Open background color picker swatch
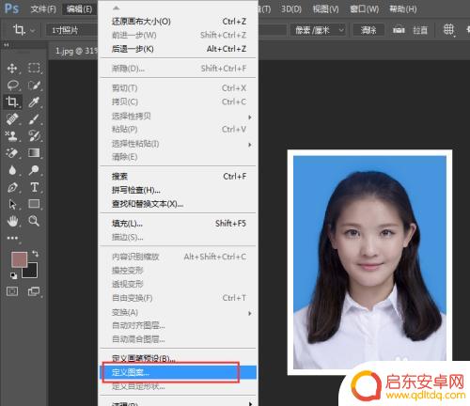470x406 pixels. [32, 273]
